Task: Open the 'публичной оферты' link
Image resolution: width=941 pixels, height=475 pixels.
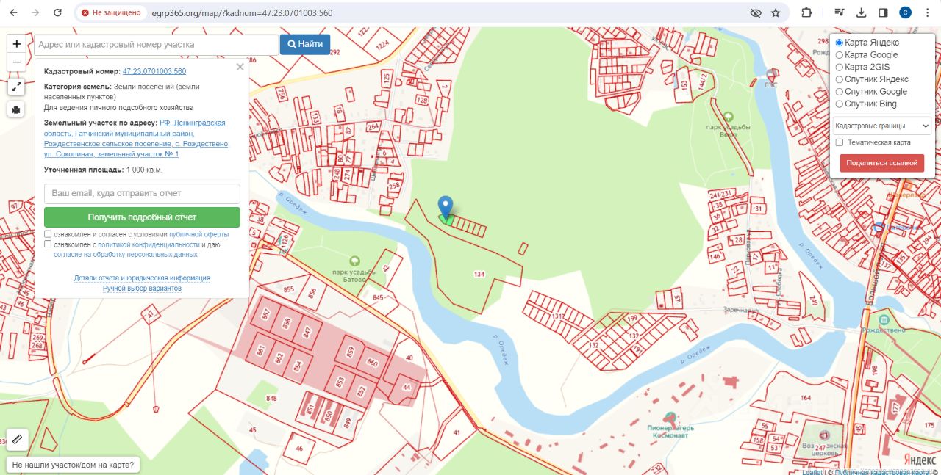Action: click(199, 235)
